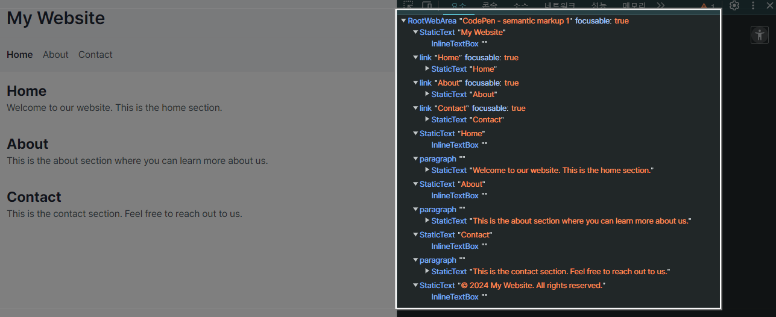776x317 pixels.
Task: Expand StaticText "Contact" under the Contact link
Action: pyautogui.click(x=427, y=119)
